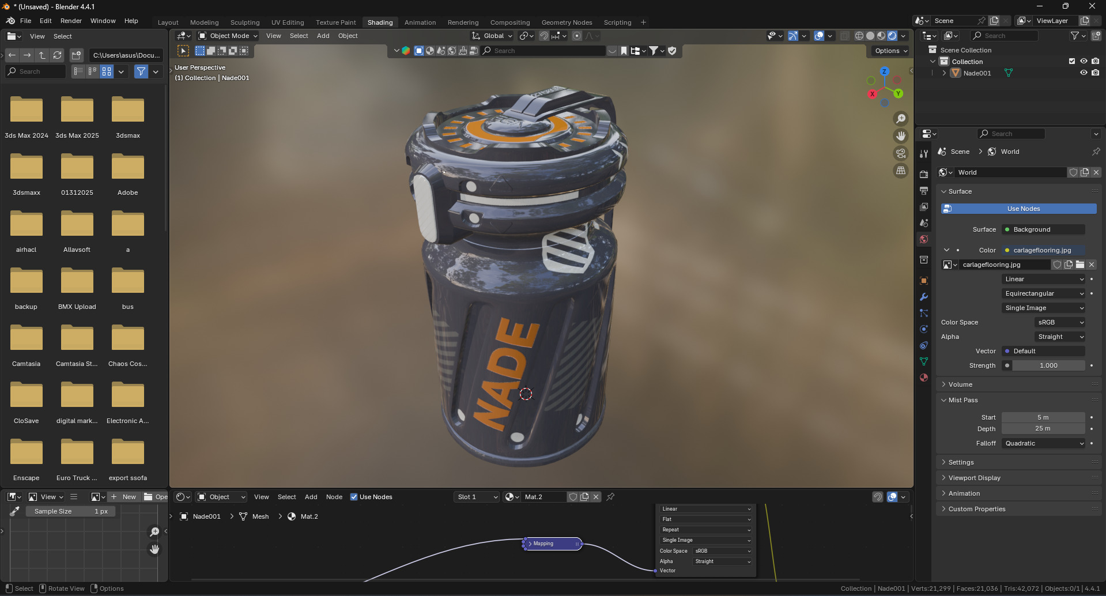Open image file folder icon for carlageflooring.jpg
Image resolution: width=1106 pixels, height=596 pixels.
1080,265
